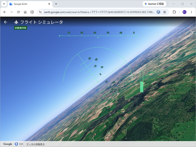
Task: Click the フライト シミュレータ title
Action: click(x=42, y=22)
